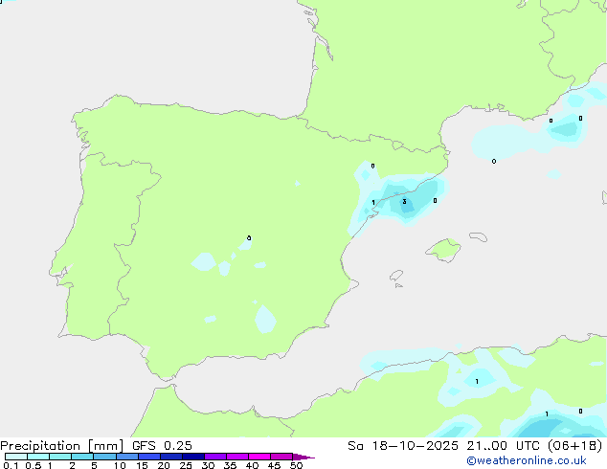
Task: Click the legend scale label '25'
Action: tap(186, 465)
